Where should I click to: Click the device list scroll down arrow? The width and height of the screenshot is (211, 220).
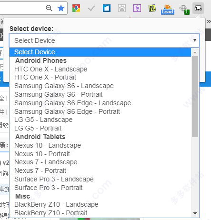195,213
